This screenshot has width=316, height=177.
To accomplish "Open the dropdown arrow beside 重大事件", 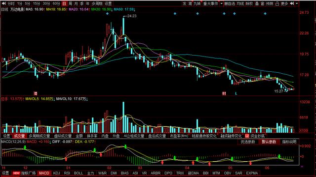I will click(x=222, y=3).
